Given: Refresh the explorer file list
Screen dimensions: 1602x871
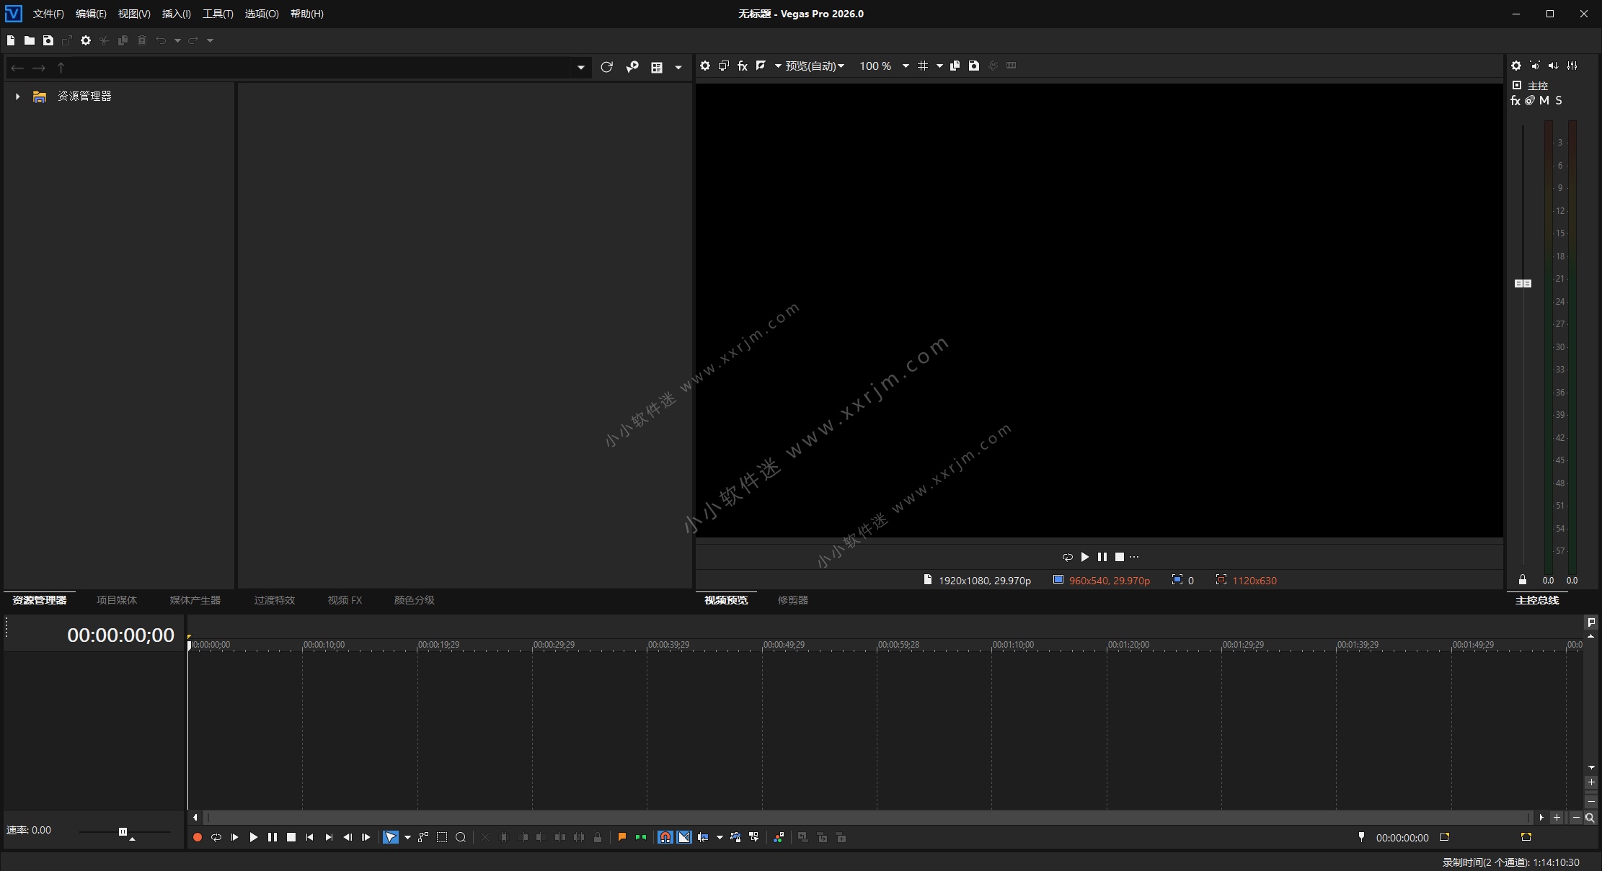Looking at the screenshot, I should coord(606,67).
